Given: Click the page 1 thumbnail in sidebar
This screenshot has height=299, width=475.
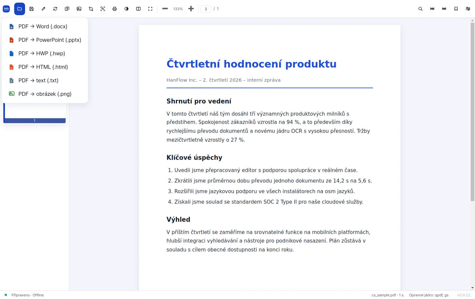Looking at the screenshot, I should [34, 113].
